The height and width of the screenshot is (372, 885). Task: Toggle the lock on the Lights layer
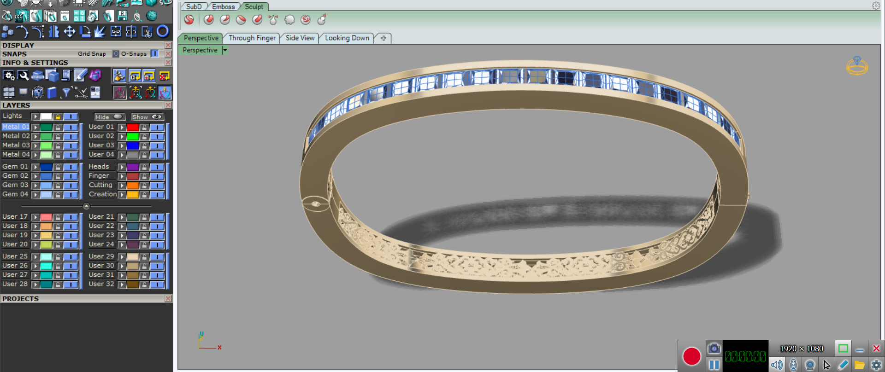[58, 116]
